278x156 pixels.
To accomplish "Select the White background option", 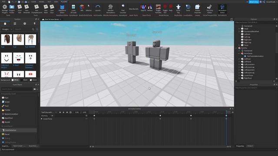I will pyautogui.click(x=15, y=80).
